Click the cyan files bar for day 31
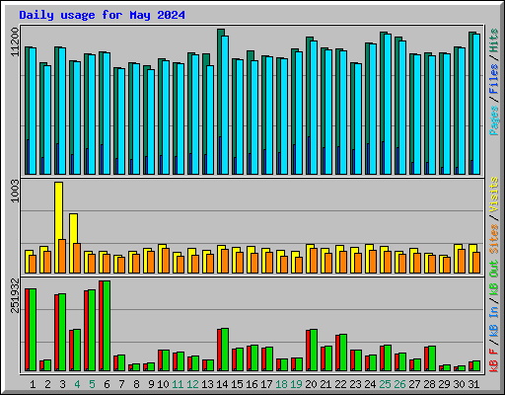The width and height of the screenshot is (505, 395). [x=476, y=104]
